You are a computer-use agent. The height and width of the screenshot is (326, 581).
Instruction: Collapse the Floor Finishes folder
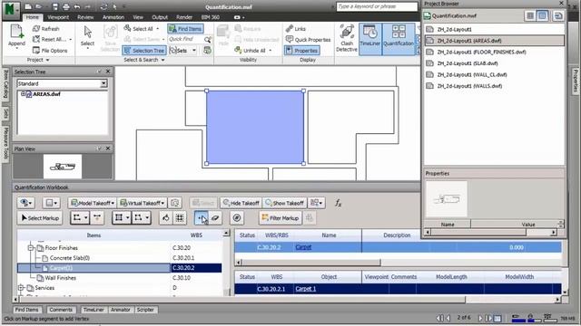coord(31,247)
